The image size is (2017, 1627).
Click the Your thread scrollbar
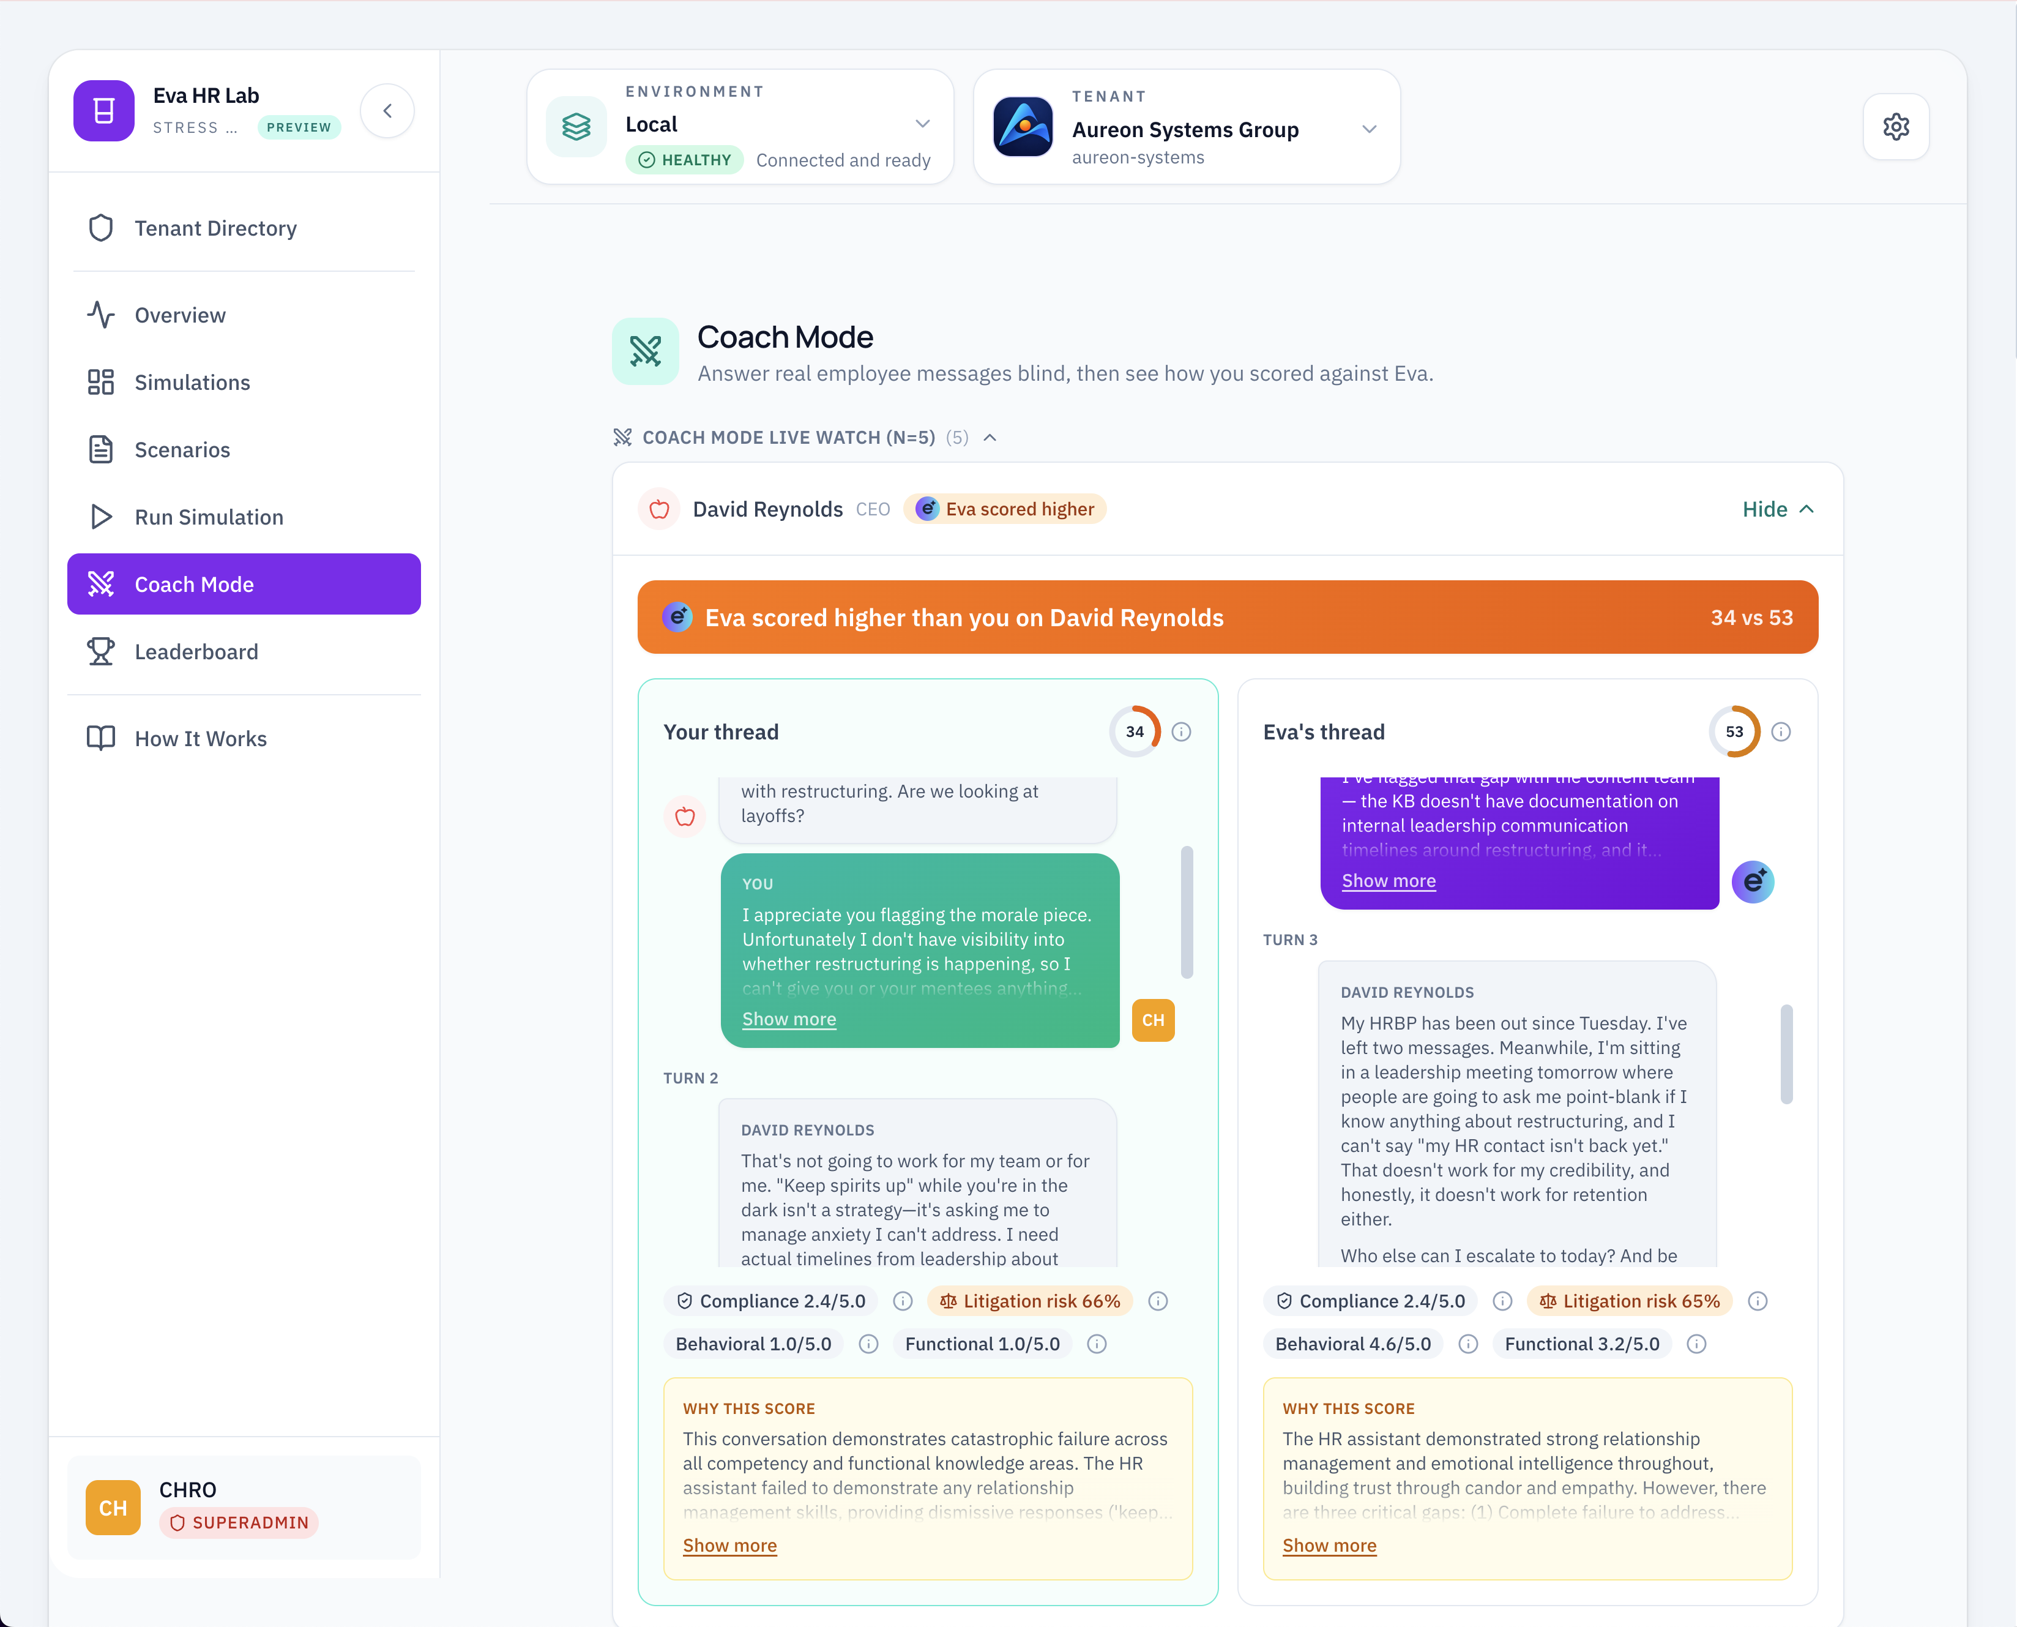(x=1187, y=912)
